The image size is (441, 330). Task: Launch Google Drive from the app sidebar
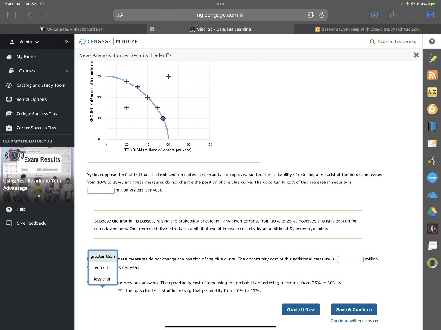pos(432,211)
